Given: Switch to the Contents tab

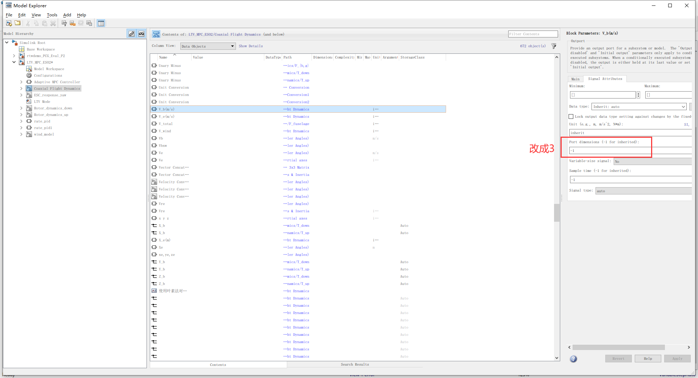Looking at the screenshot, I should (218, 365).
